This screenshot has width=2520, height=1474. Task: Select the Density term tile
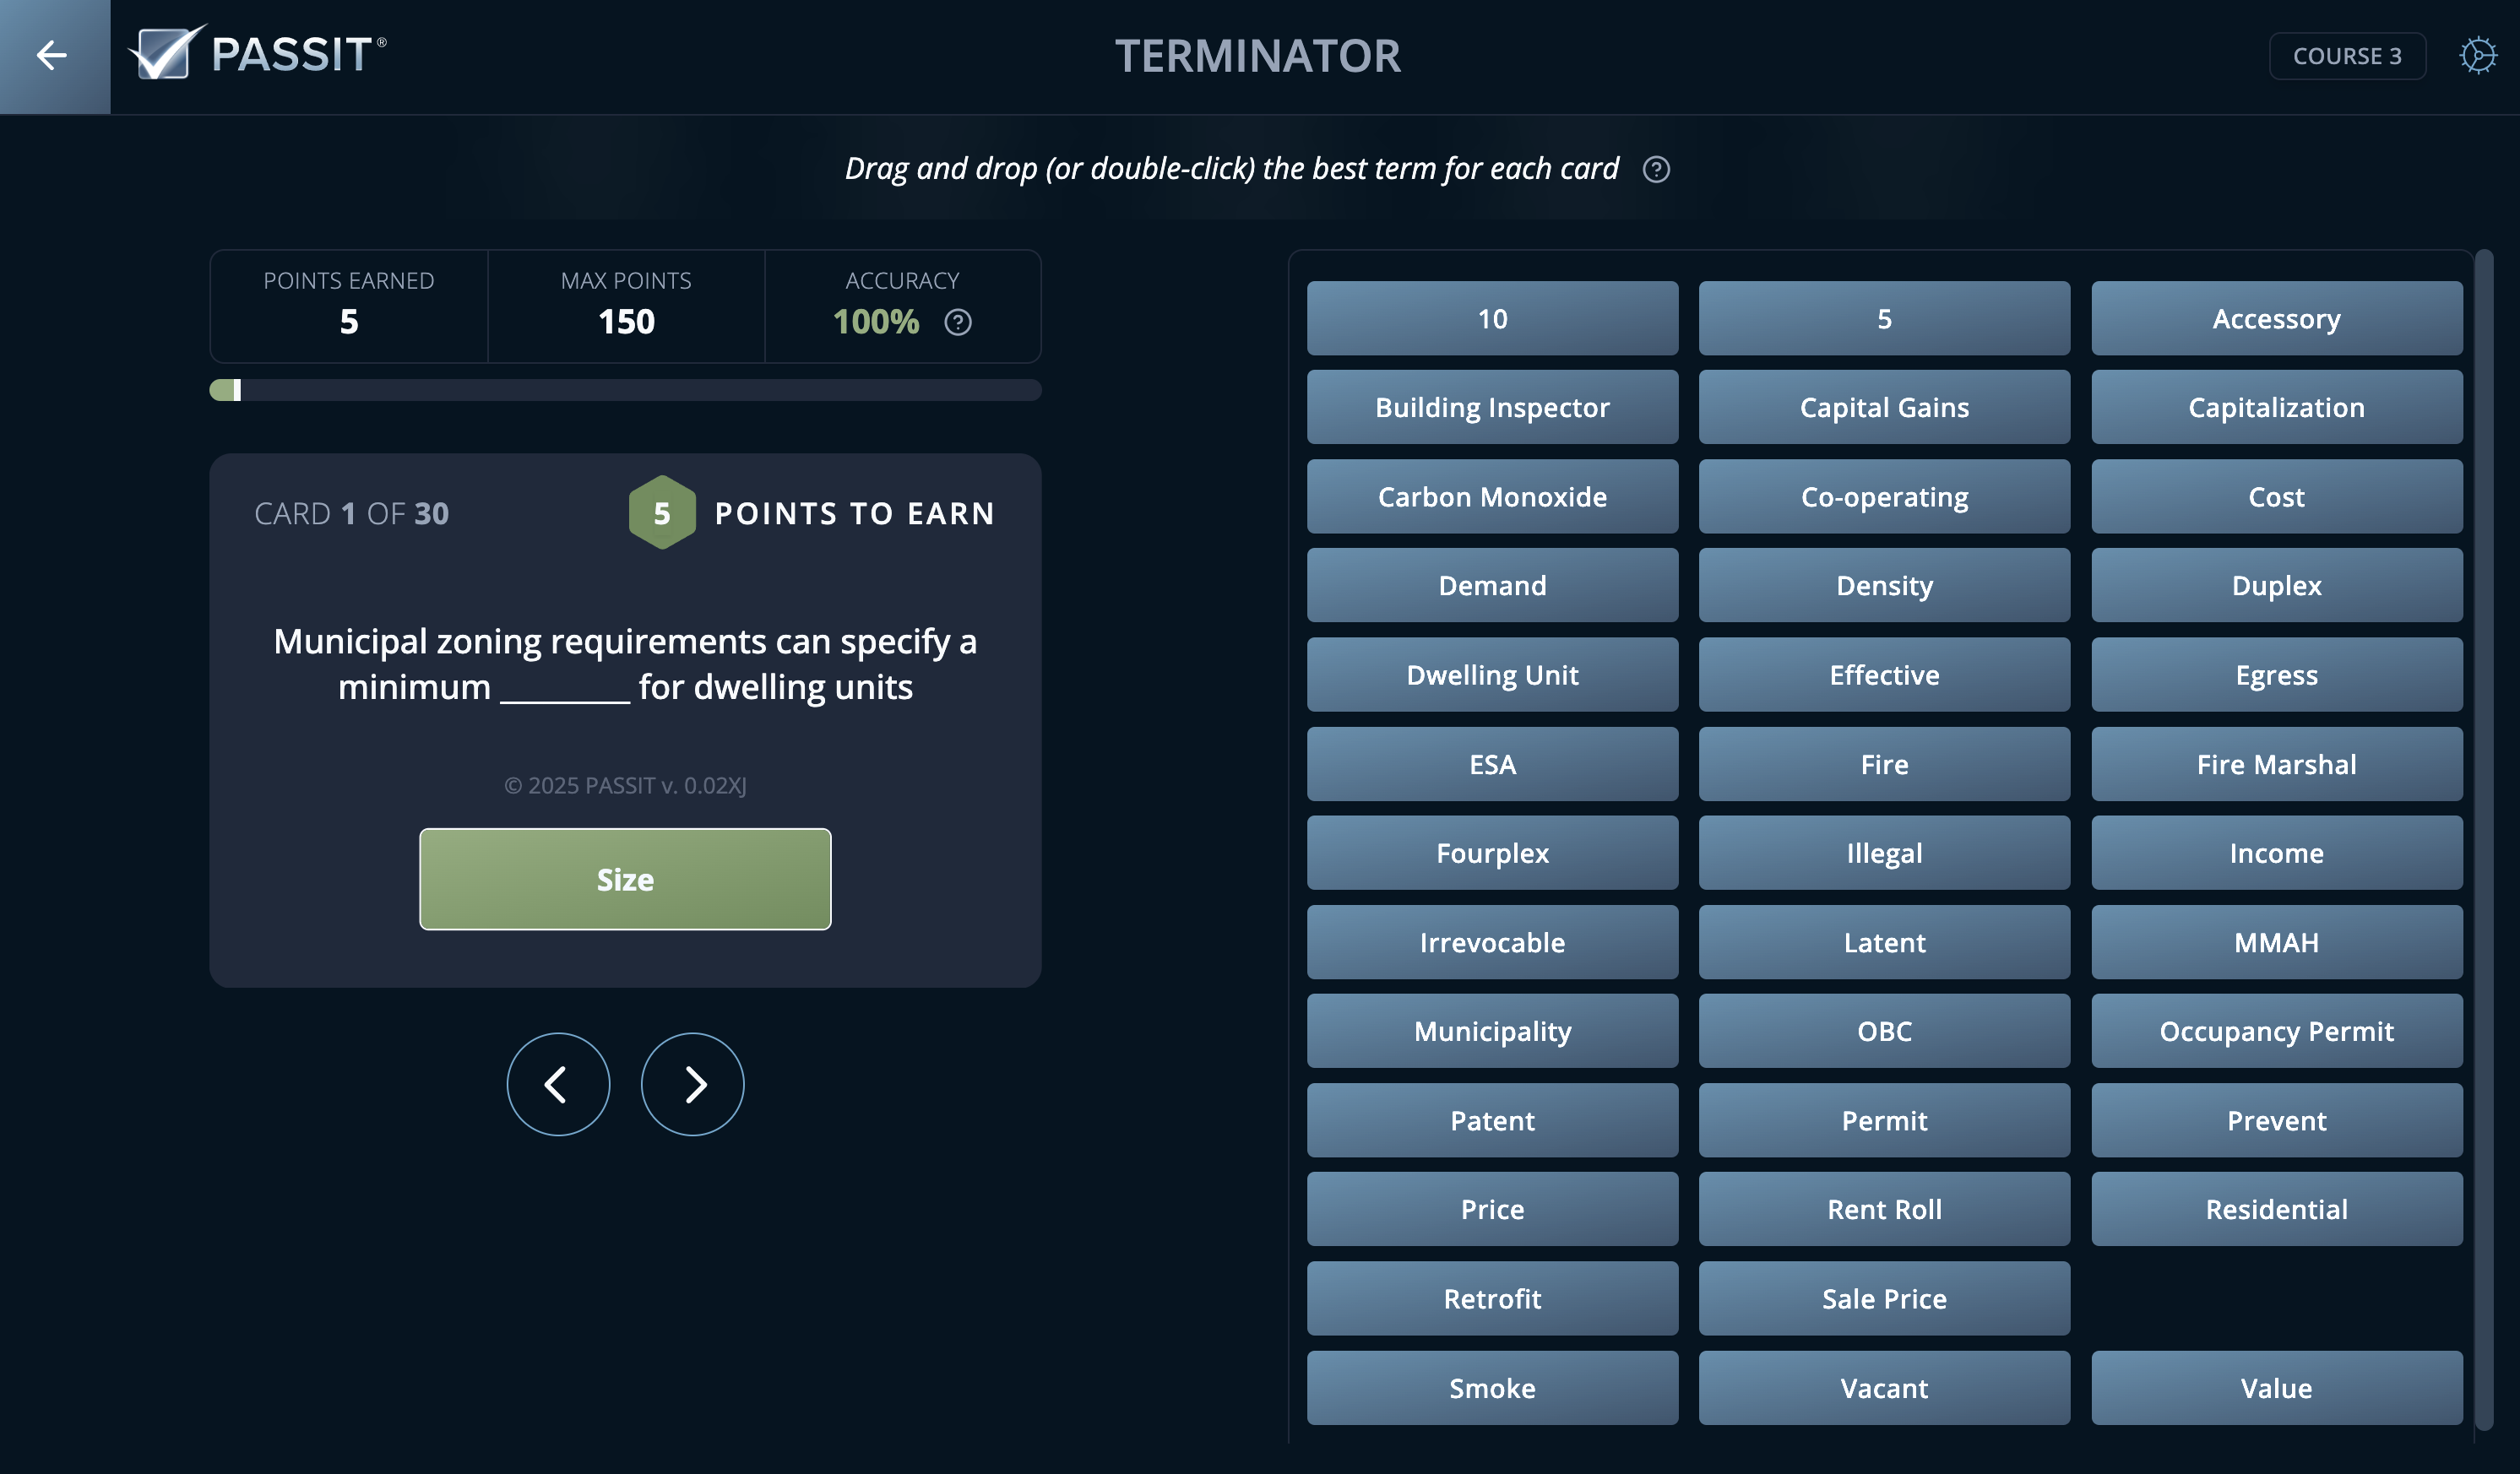1884,586
